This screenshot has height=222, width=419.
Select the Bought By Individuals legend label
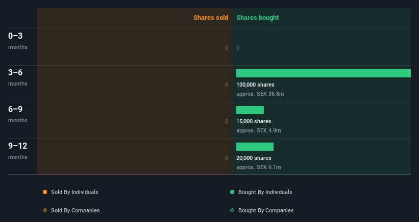265,192
